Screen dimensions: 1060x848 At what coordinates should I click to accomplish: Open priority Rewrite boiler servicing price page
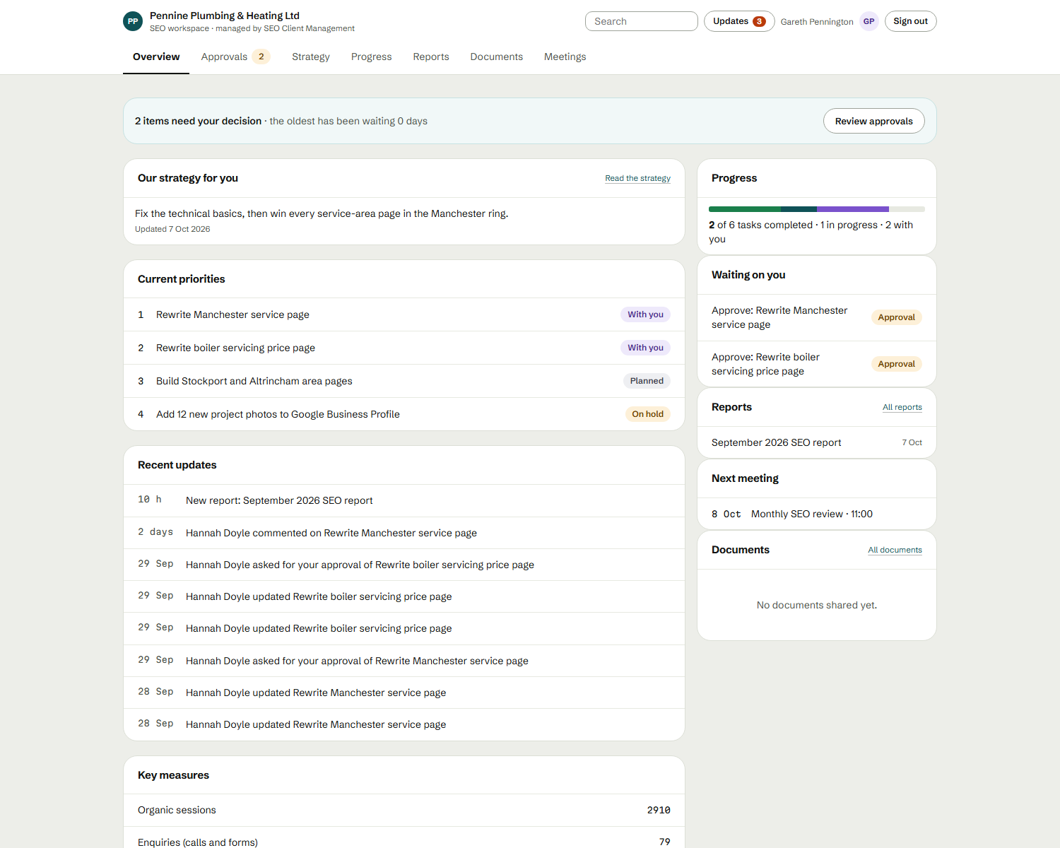(404, 348)
